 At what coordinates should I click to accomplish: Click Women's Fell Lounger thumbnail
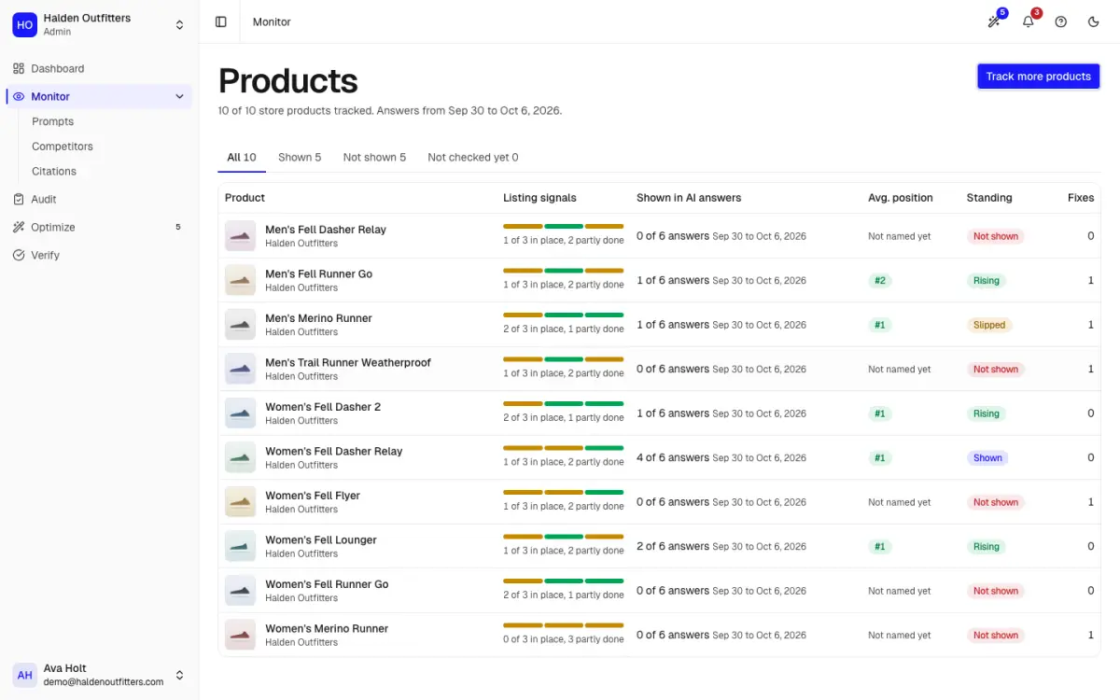point(240,546)
